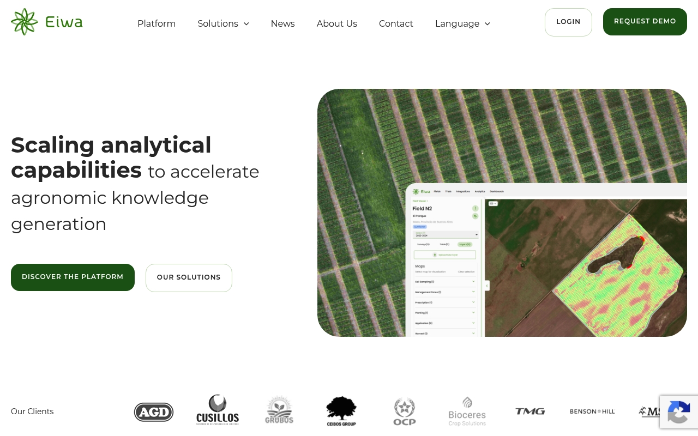Expand the Solutions dropdown menu
Image resolution: width=698 pixels, height=436 pixels.
(224, 23)
